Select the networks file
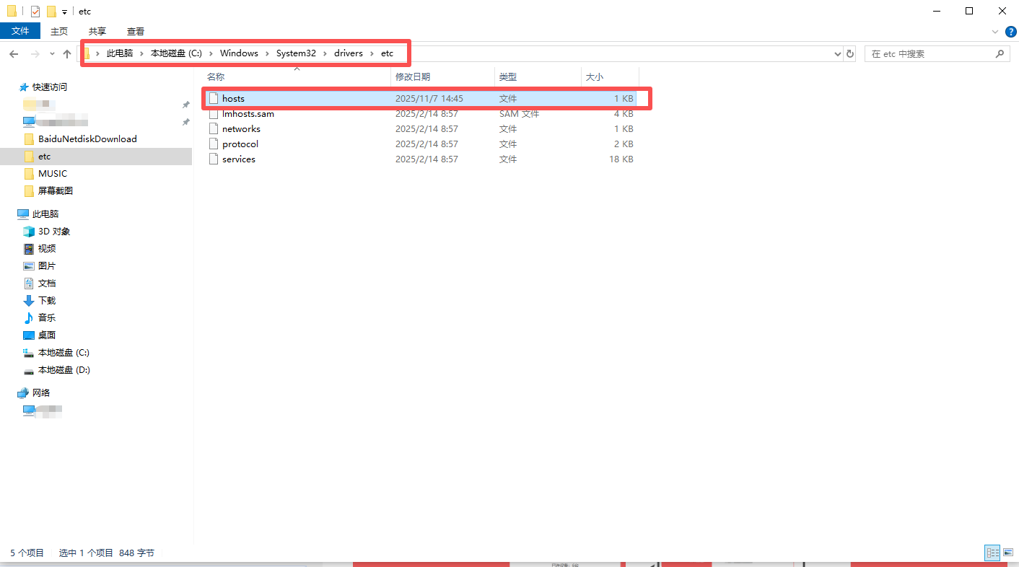This screenshot has height=567, width=1019. pos(421,129)
